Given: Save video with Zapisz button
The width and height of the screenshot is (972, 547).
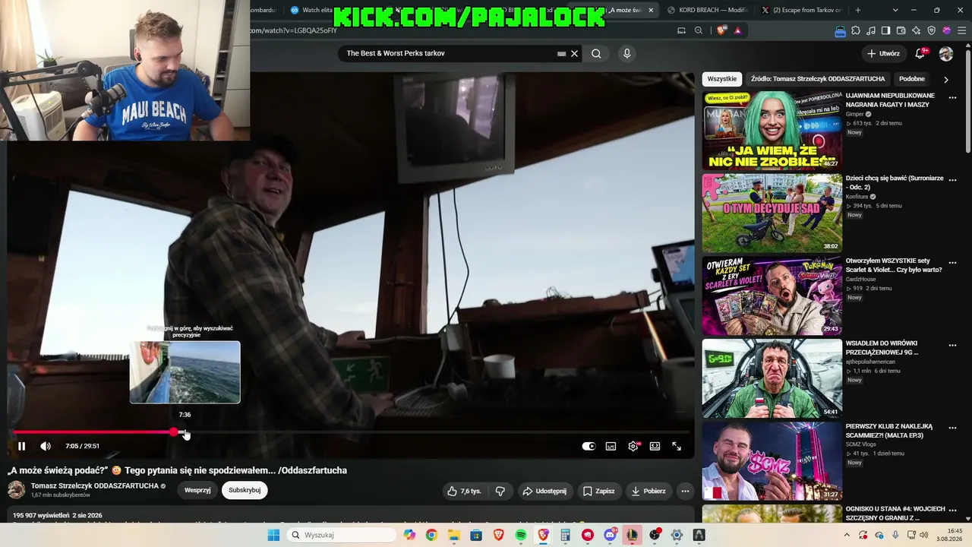Looking at the screenshot, I should click(598, 491).
